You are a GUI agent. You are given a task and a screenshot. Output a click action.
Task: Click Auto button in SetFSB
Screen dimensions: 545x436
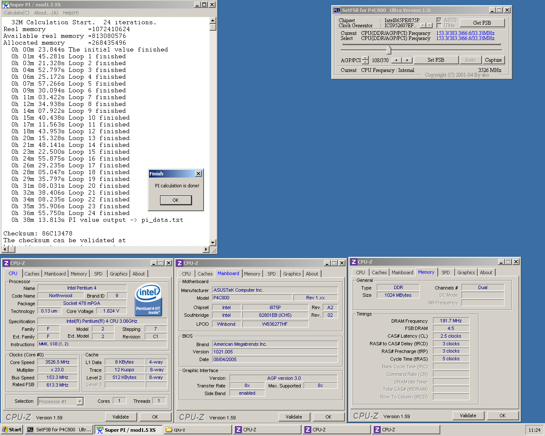pos(470,60)
